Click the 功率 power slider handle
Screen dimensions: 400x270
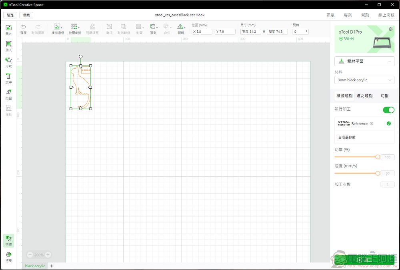pos(378,157)
